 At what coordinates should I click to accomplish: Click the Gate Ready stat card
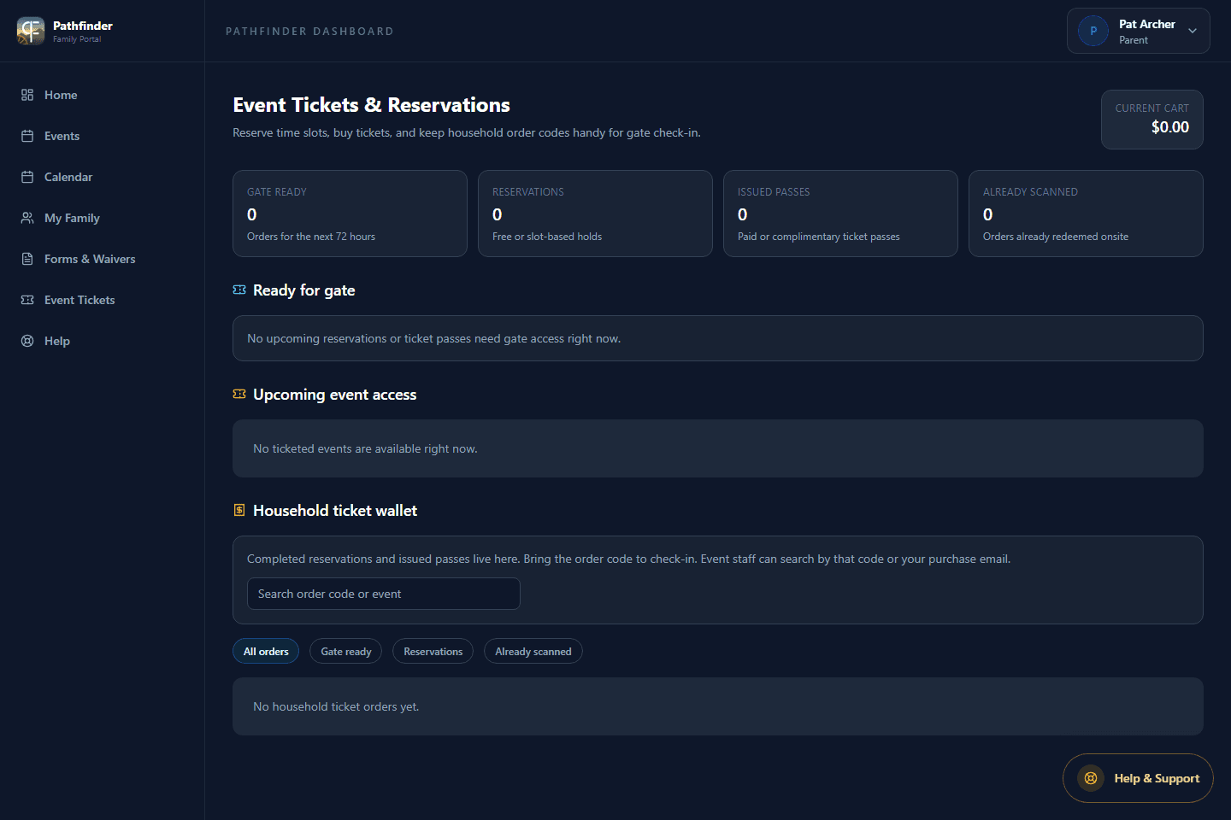coord(350,214)
